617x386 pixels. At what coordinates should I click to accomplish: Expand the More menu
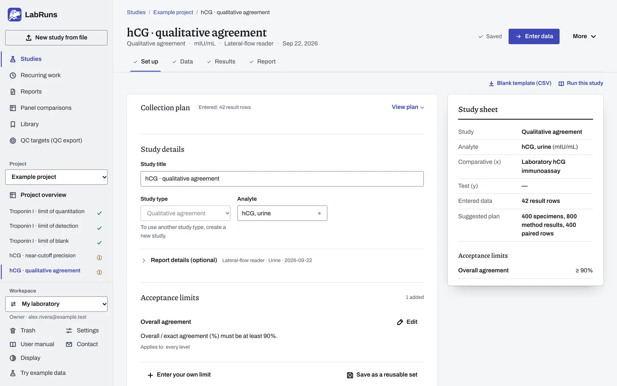[584, 36]
